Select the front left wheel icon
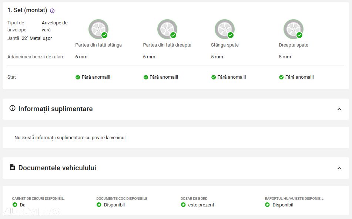Screen dimensions: 352x219 click(x=98, y=29)
